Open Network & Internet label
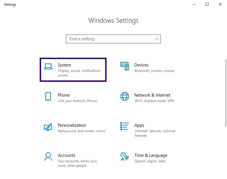This screenshot has height=179, width=227. [x=152, y=95]
